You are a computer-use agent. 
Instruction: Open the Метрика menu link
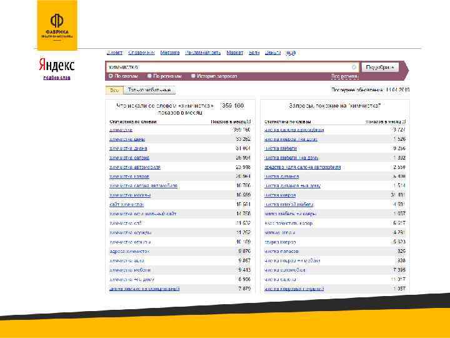point(170,53)
